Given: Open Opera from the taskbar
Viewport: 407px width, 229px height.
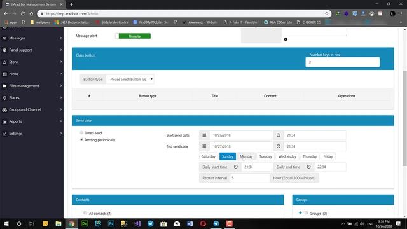Looking at the screenshot, I should coord(203,223).
